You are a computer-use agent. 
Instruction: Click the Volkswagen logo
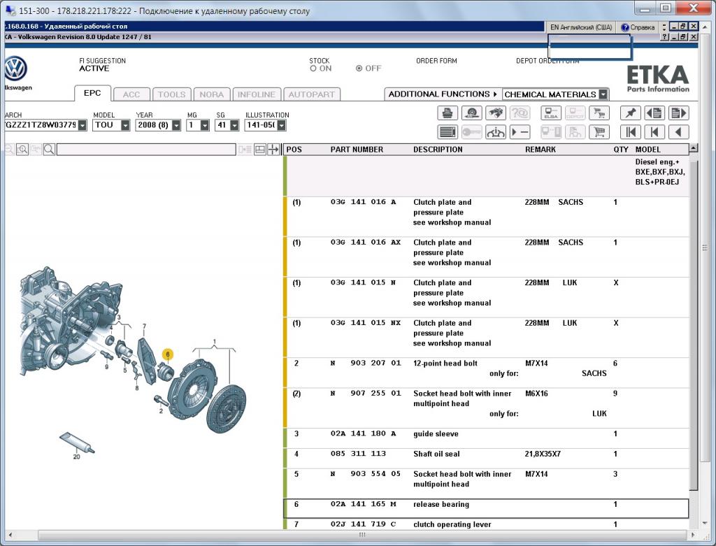[16, 69]
